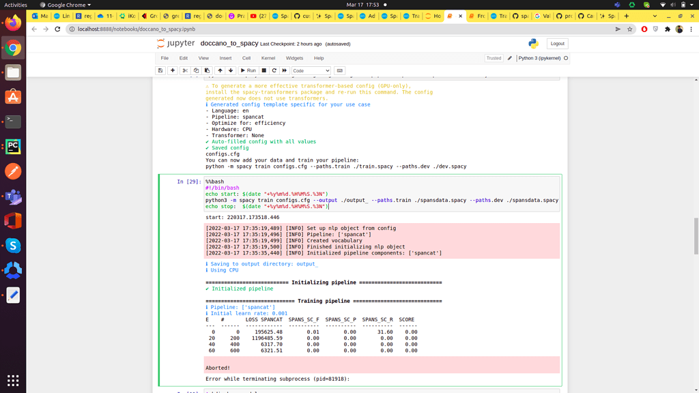Run the selected cell

coord(251,70)
